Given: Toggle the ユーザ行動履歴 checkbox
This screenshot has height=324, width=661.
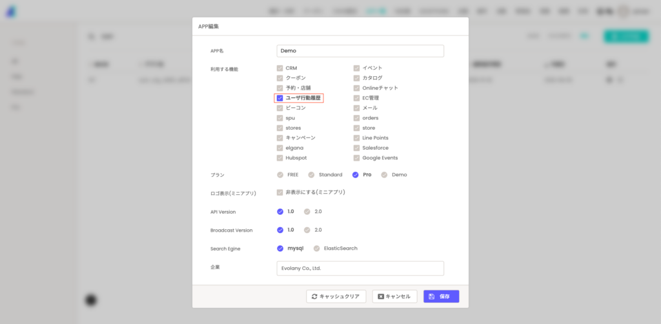Looking at the screenshot, I should click(280, 98).
